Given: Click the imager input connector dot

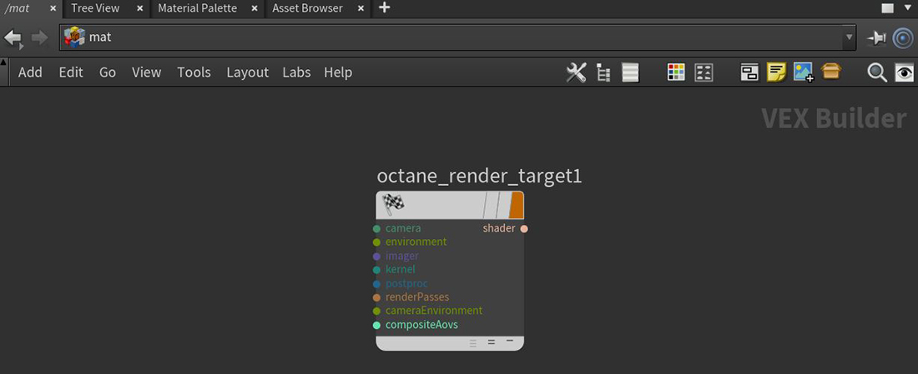Looking at the screenshot, I should tap(376, 256).
